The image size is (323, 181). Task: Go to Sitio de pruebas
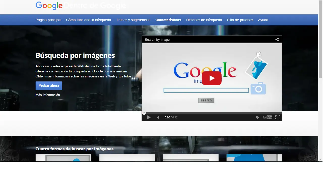[240, 20]
